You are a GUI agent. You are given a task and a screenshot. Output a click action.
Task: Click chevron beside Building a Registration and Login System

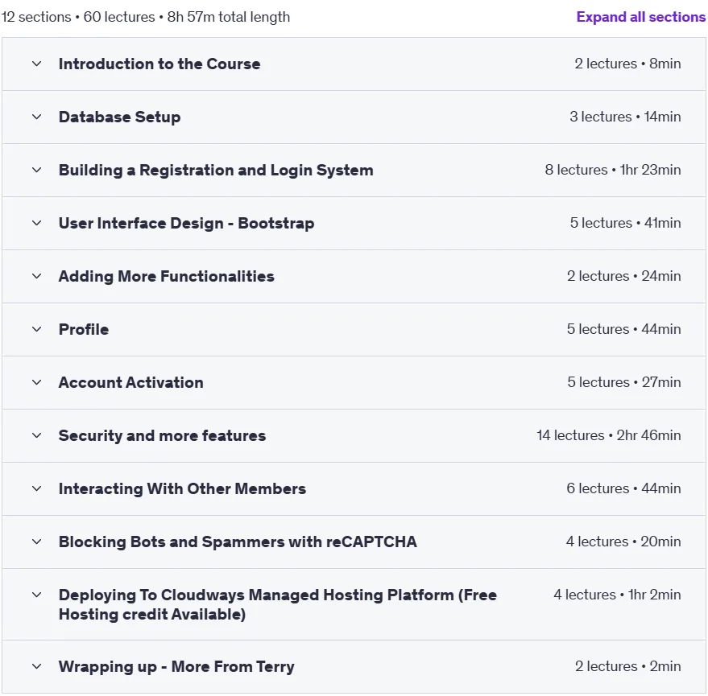click(x=37, y=171)
